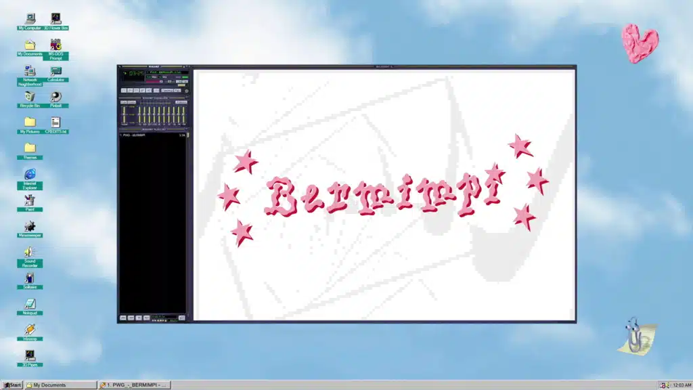Open the playlist Add menu button

click(123, 317)
